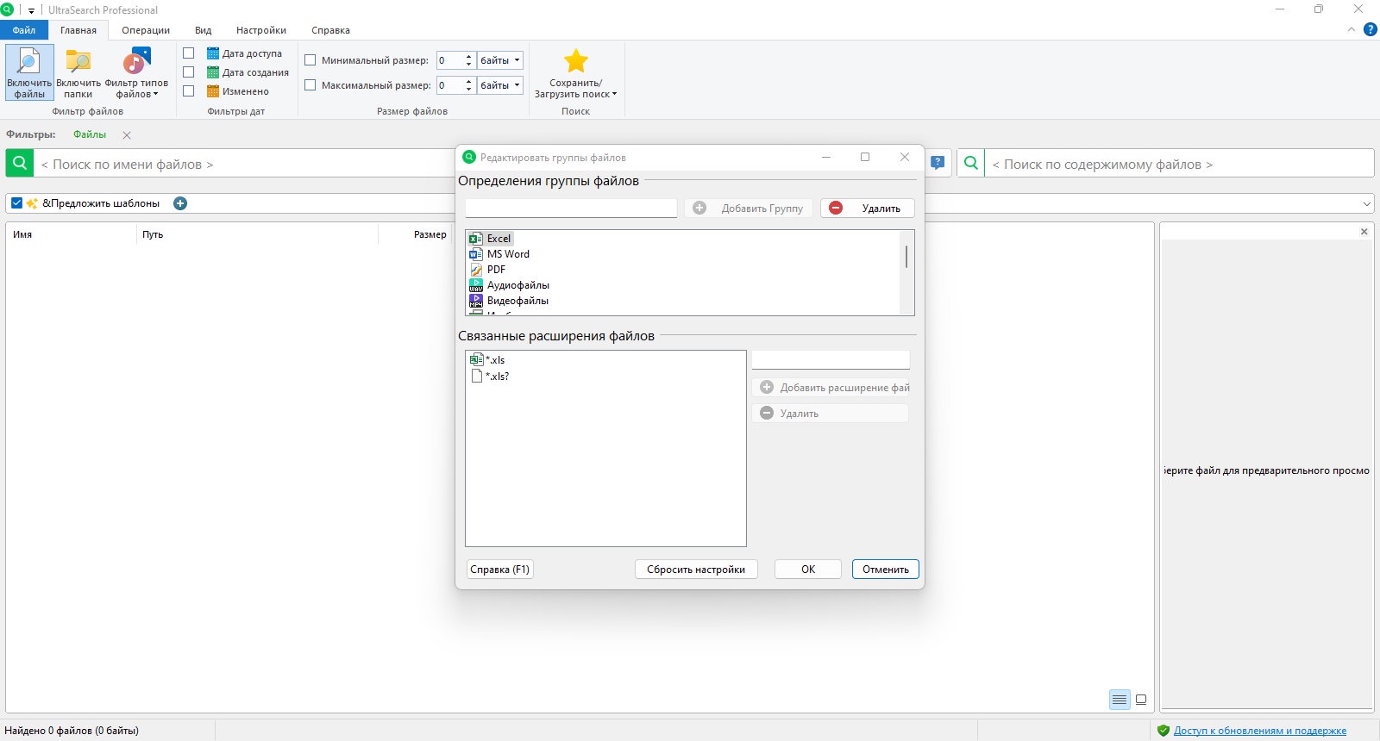Close the preview panel with X
Viewport: 1380px width, 741px height.
tap(1364, 232)
